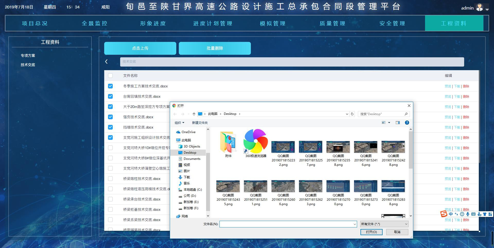The image size is (494, 248).
Task: Click the 预览 link for 台背回填技术交底.docx
Action: click(x=448, y=96)
